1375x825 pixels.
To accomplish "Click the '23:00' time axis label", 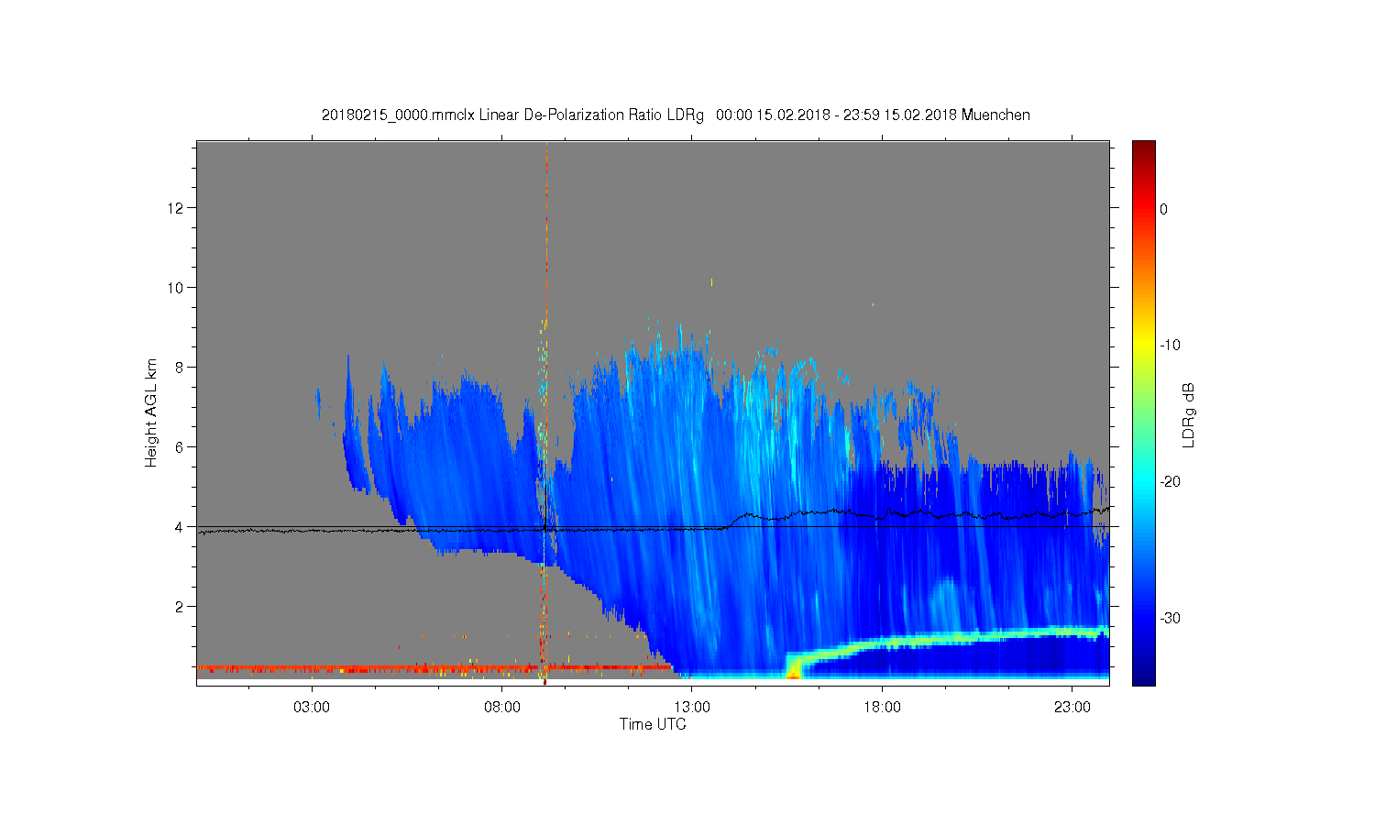I will coord(1072,708).
